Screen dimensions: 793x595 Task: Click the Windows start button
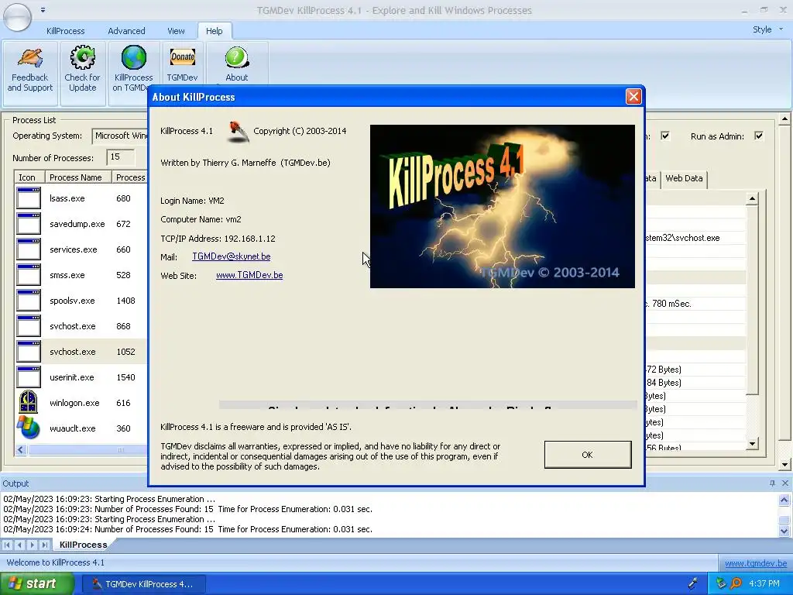click(x=37, y=583)
